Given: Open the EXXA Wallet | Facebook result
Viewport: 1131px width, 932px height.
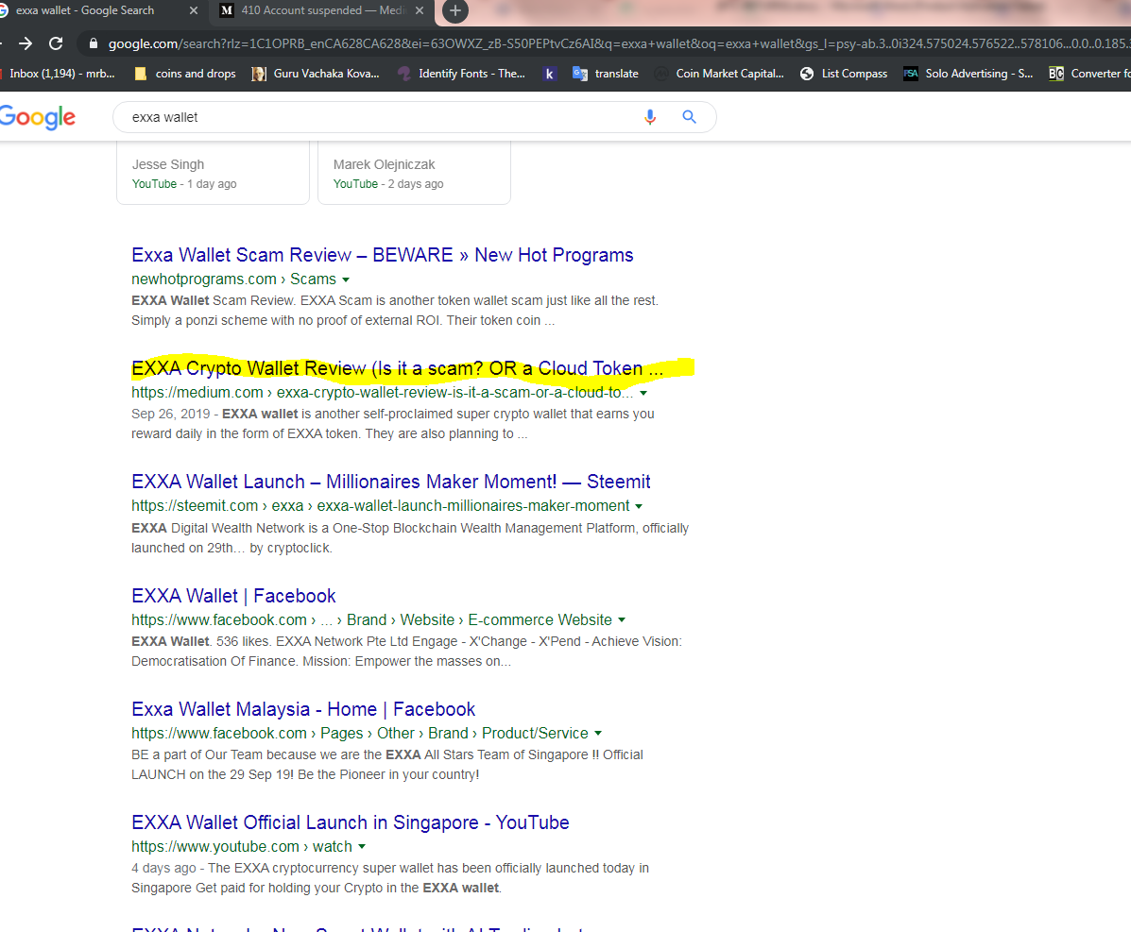Looking at the screenshot, I should pyautogui.click(x=233, y=596).
